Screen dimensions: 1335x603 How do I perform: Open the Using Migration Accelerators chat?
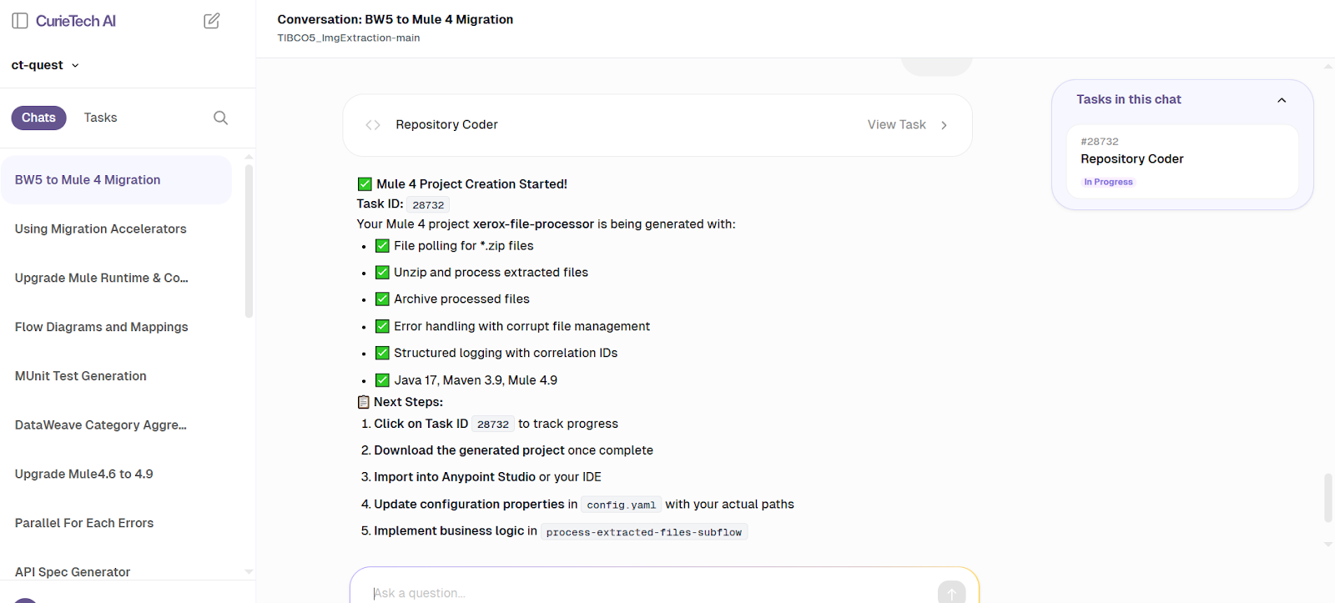(100, 229)
